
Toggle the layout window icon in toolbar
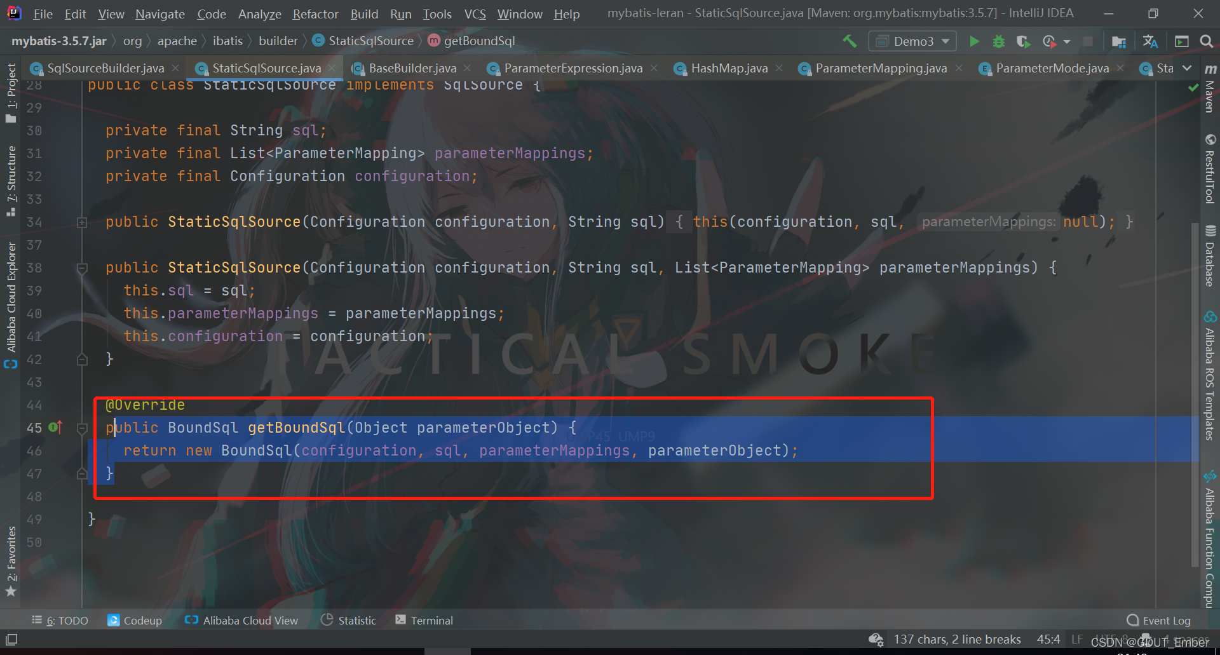click(1182, 41)
